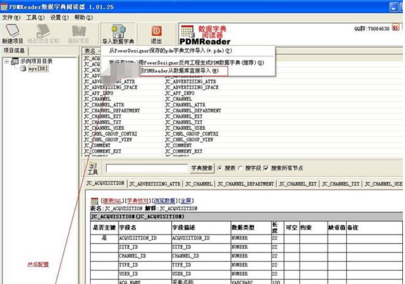405x284 pixels.
Task: Click the TYPE_ID field name cell
Action: click(x=145, y=265)
